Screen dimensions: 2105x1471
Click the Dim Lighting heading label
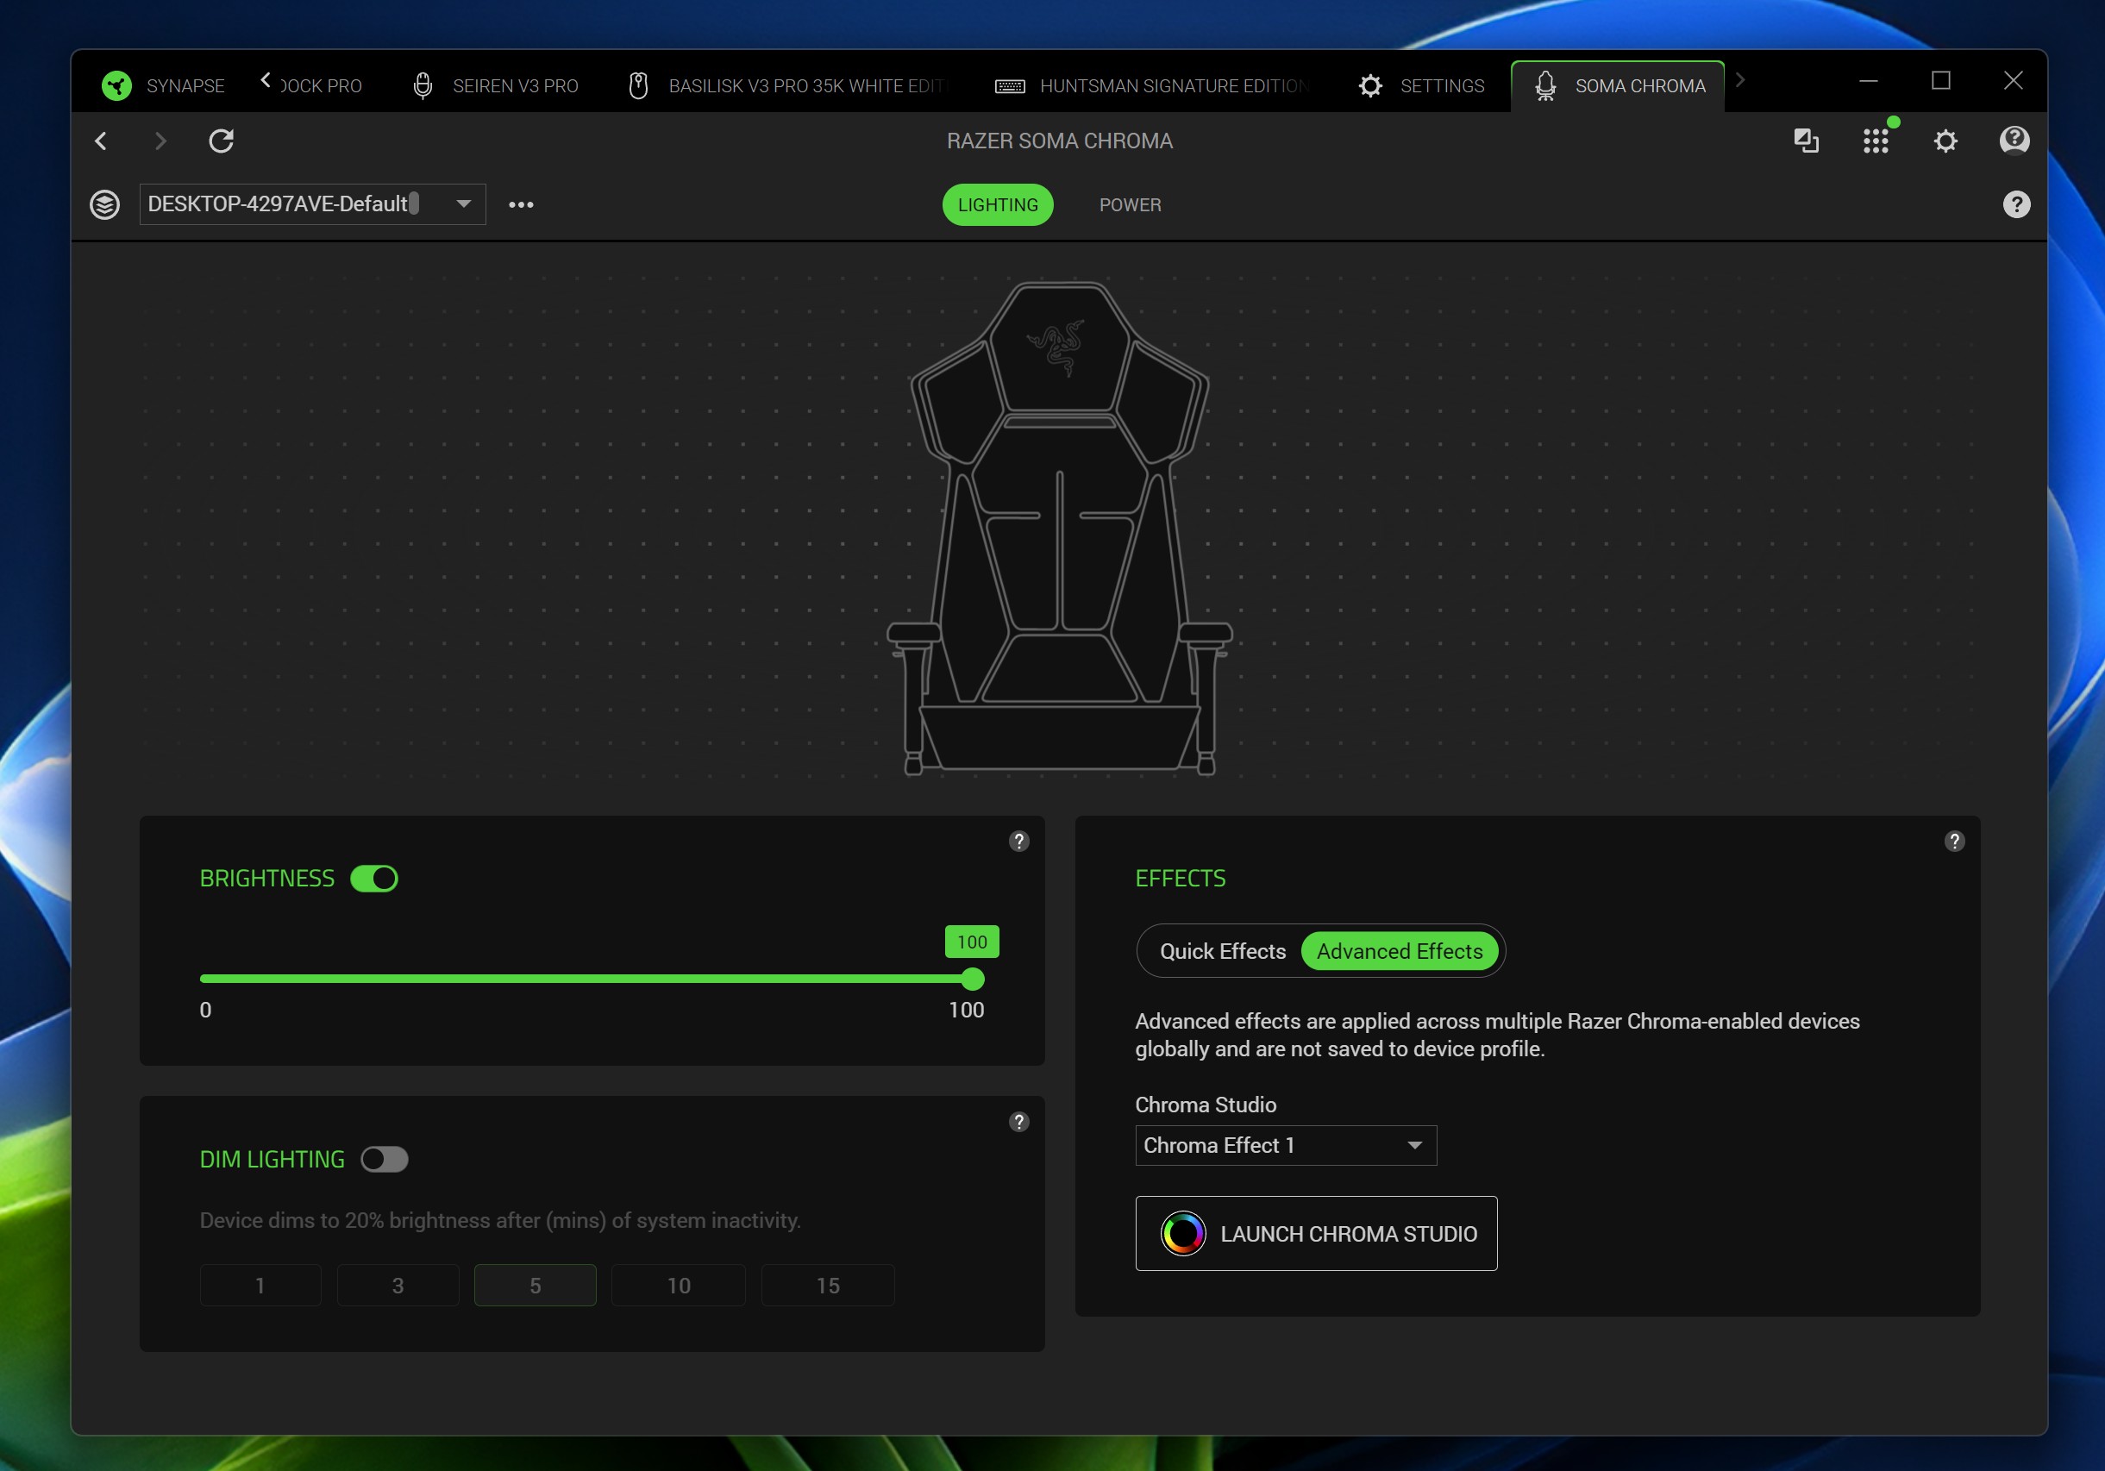coord(273,1160)
